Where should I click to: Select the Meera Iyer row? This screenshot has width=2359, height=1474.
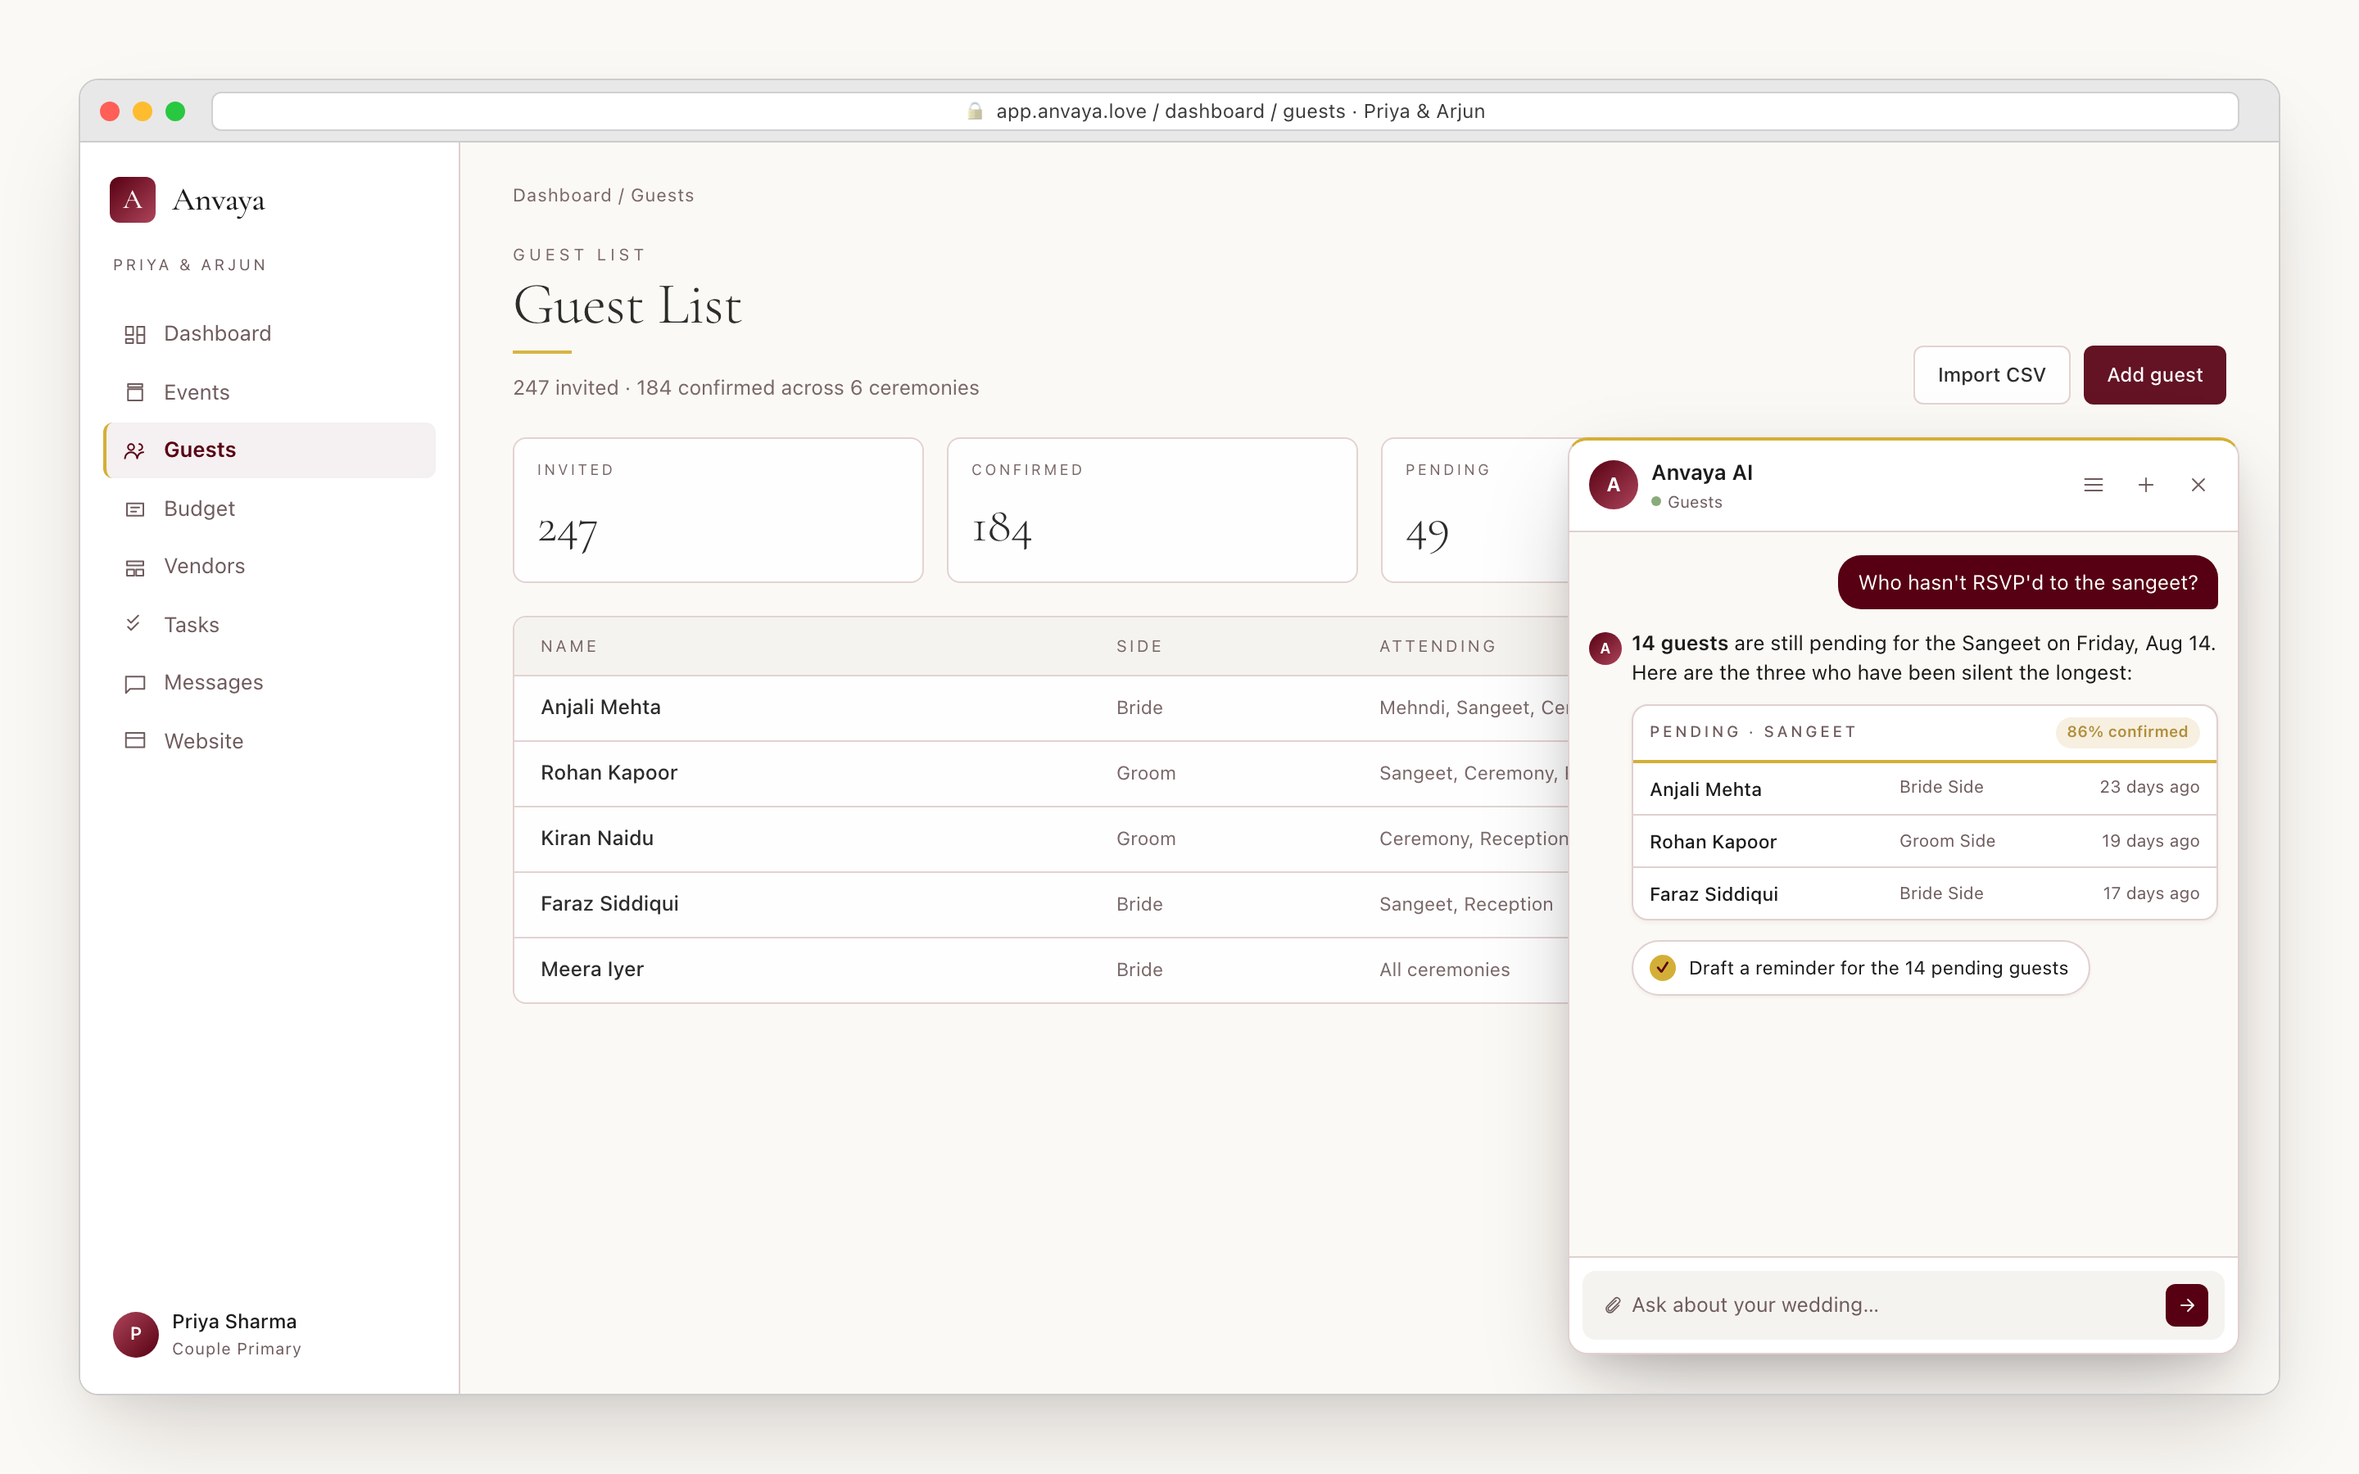tap(1041, 969)
